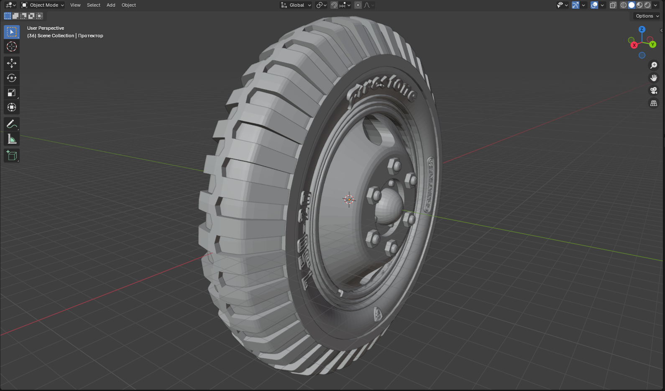Screen dimensions: 665x391
Task: Open the Object menu
Action: [129, 5]
